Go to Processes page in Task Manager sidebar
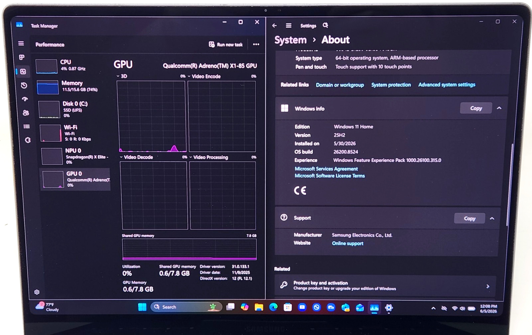The height and width of the screenshot is (335, 532). coord(22,57)
